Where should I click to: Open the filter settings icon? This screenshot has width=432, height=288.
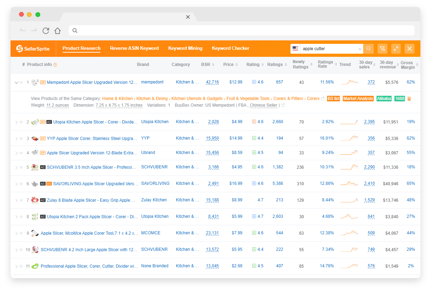point(382,48)
